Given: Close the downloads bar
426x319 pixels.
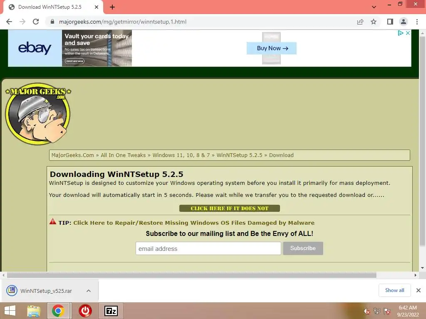Looking at the screenshot, I should pyautogui.click(x=419, y=290).
